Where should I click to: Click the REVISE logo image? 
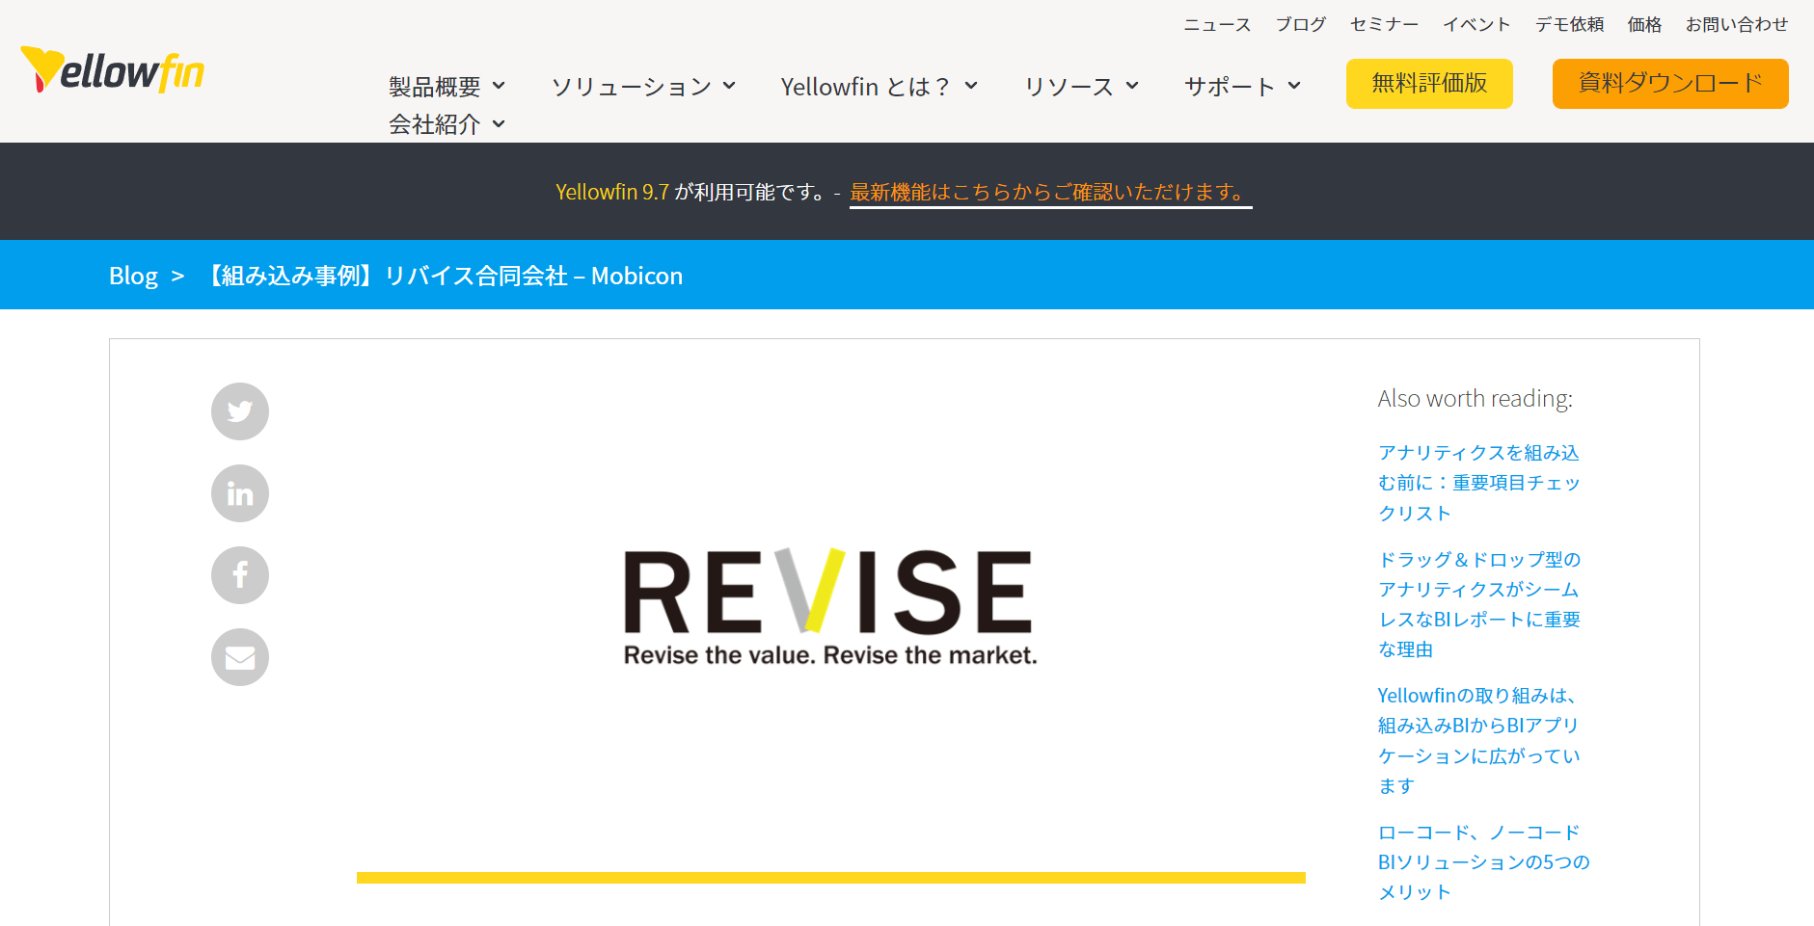click(830, 607)
